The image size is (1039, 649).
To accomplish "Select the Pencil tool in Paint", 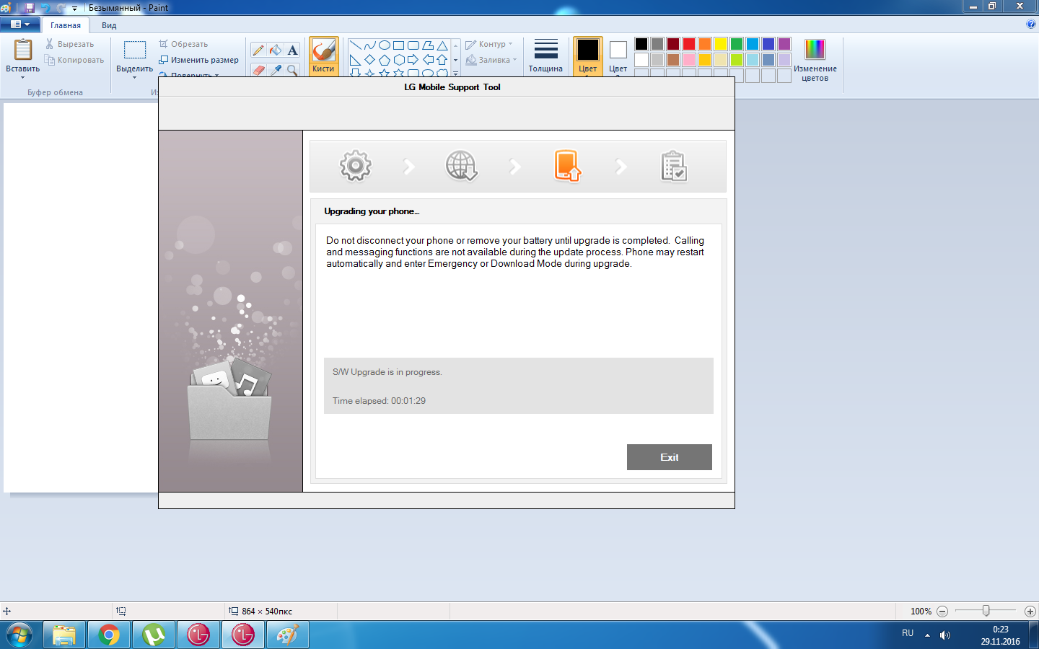I will (x=258, y=50).
